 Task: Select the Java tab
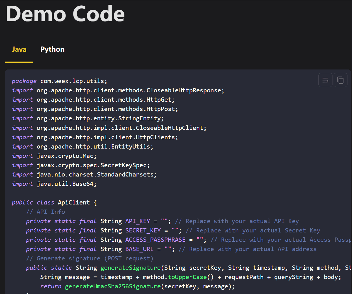[19, 49]
